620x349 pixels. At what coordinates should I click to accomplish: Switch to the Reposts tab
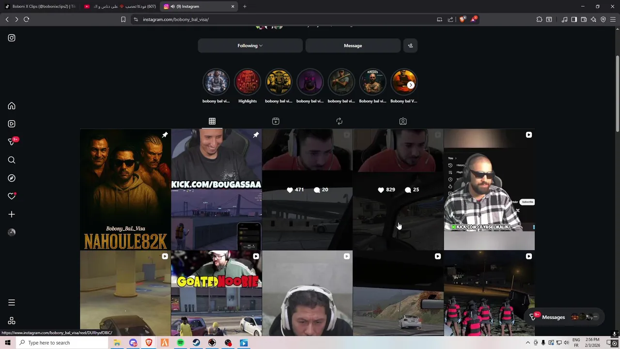(339, 121)
